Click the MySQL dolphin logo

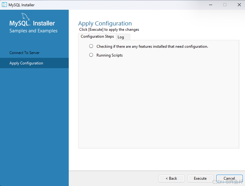[x=26, y=17]
